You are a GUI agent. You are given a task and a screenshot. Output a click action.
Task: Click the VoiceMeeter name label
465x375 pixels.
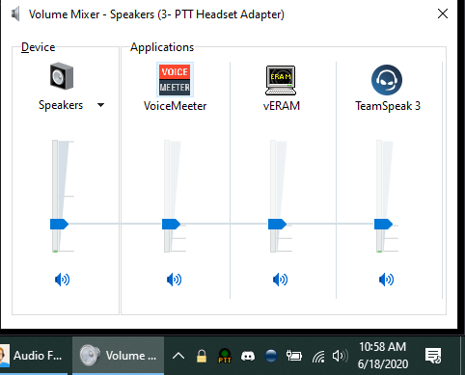click(x=175, y=106)
